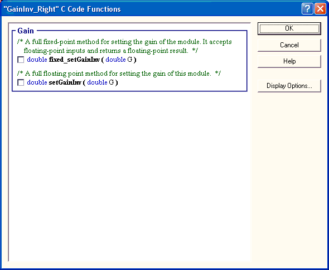Click the empty white area below Gain group
Screen dimensions: 329x270
130,176
